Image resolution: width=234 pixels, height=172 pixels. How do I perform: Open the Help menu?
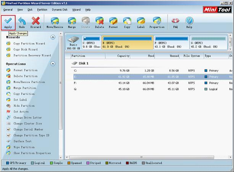[x=88, y=10]
